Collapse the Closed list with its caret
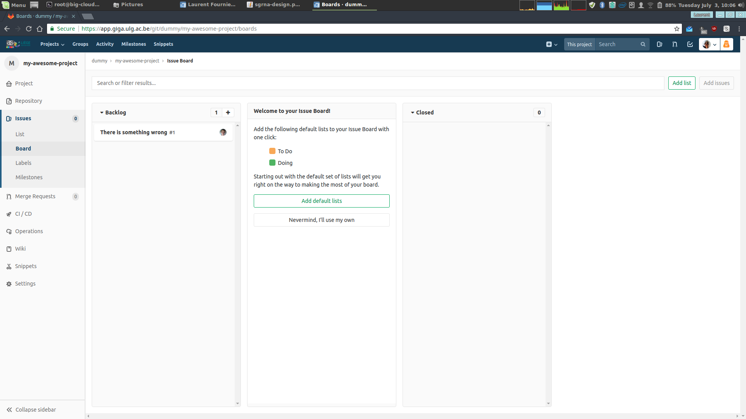 (413, 113)
